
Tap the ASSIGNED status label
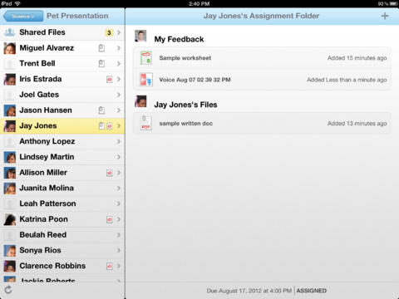click(312, 291)
